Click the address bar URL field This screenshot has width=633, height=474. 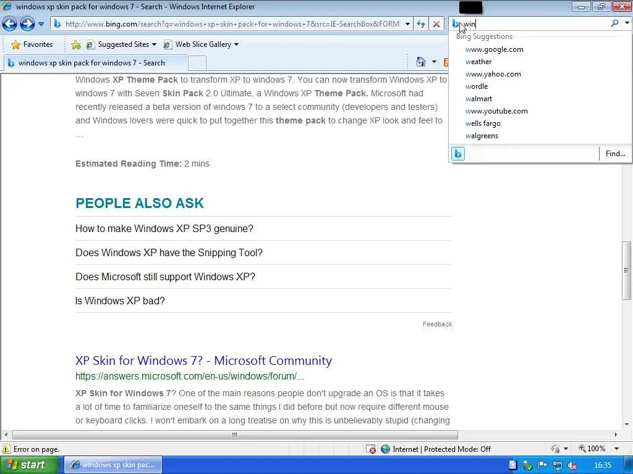click(x=232, y=24)
